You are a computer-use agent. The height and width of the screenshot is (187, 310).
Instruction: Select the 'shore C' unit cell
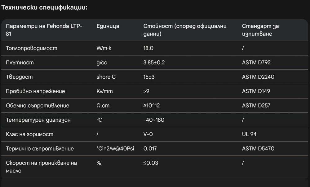(106, 77)
